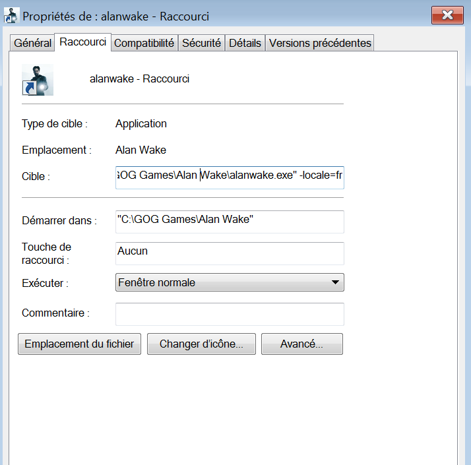Click the Exécuter label
Viewport: 471px width, 465px height.
[x=45, y=283]
